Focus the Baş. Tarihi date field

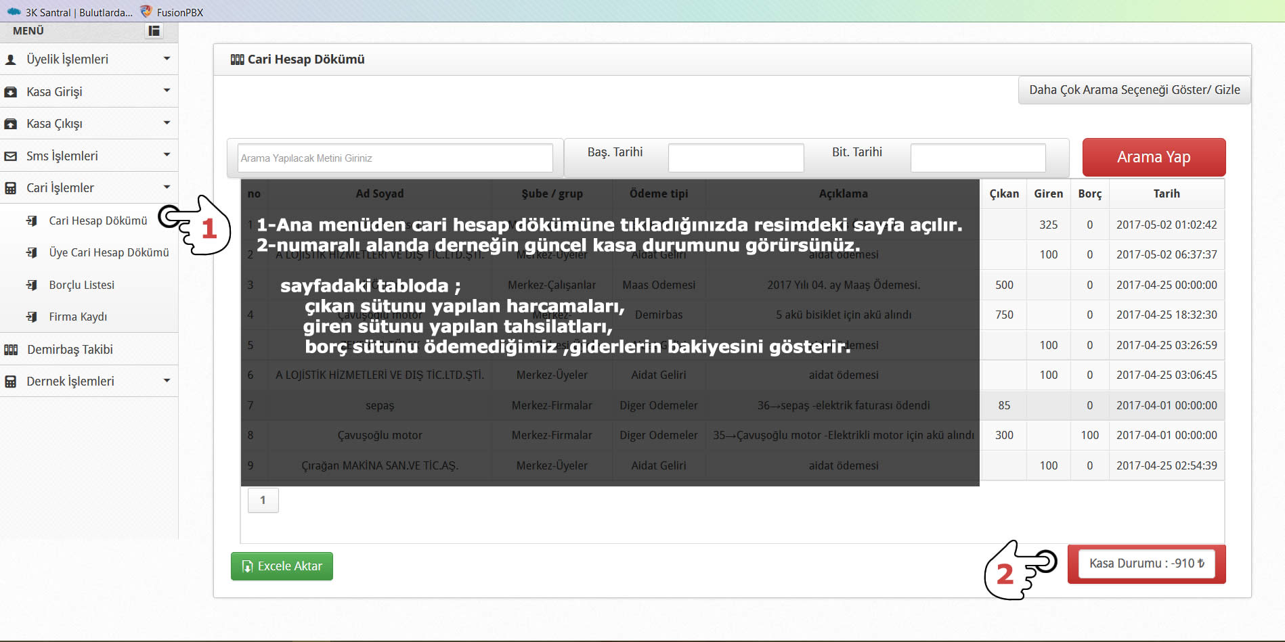(735, 158)
